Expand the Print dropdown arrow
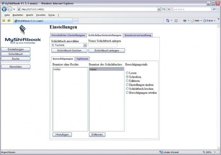221x155 pixels. [x=189, y=21]
